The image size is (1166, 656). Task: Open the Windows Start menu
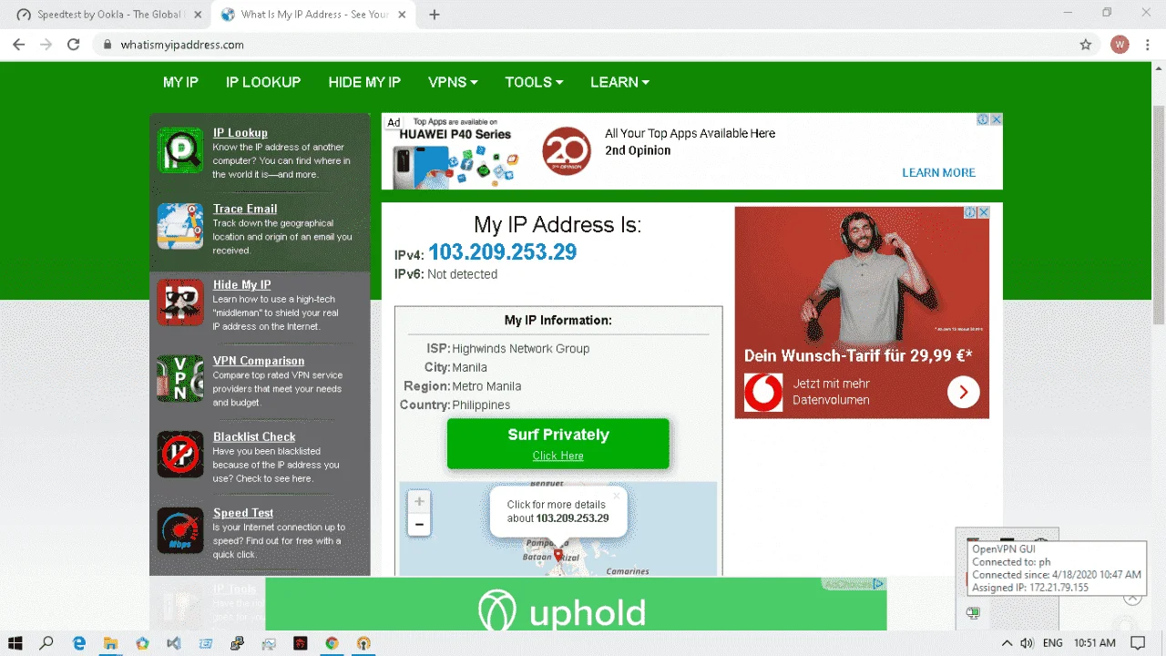[x=15, y=643]
